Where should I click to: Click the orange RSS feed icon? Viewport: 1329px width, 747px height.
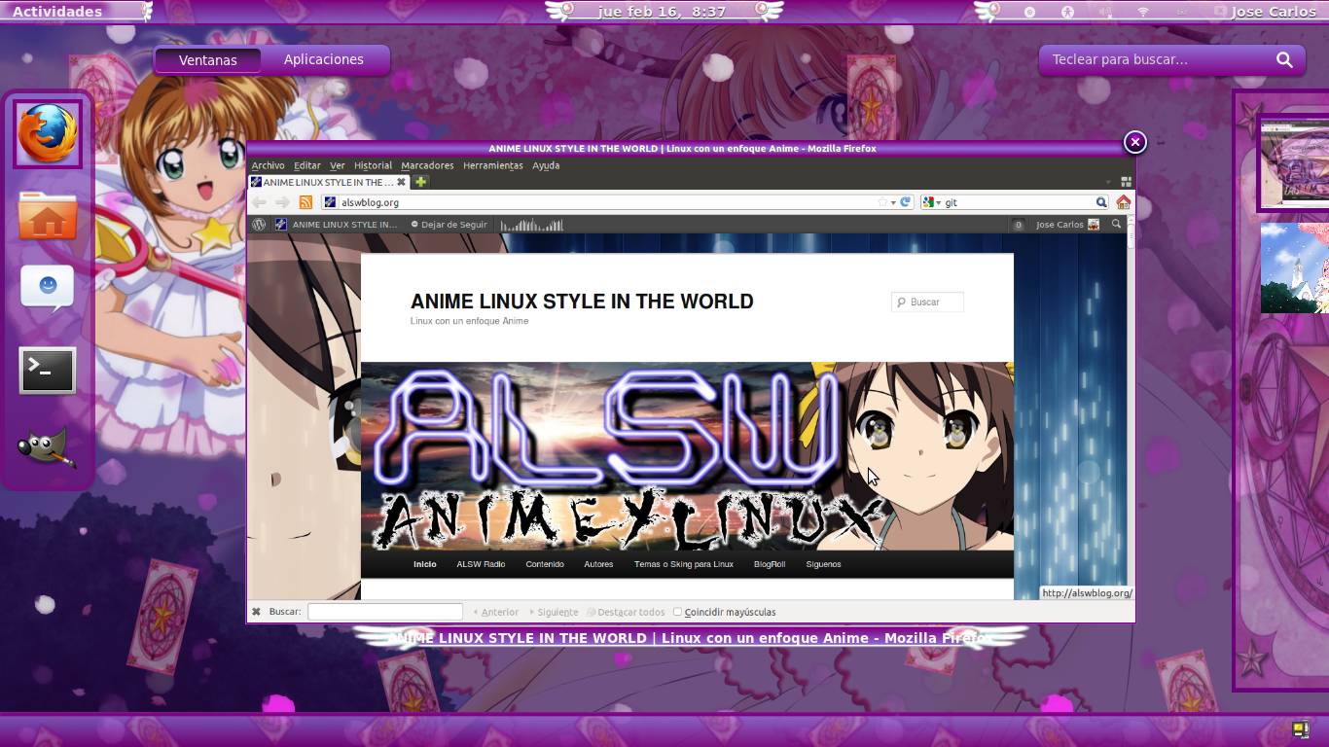point(305,202)
